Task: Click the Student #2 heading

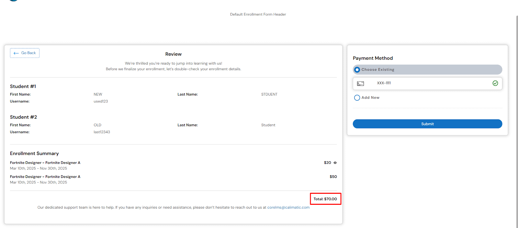Action: tap(23, 117)
